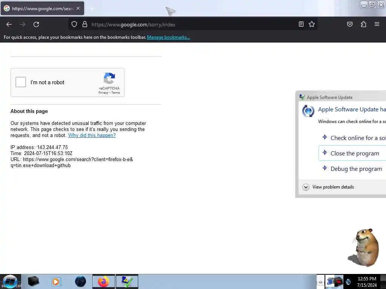This screenshot has height=289, width=386.
Task: Open reCAPTCHA Terms link
Action: click(x=116, y=93)
